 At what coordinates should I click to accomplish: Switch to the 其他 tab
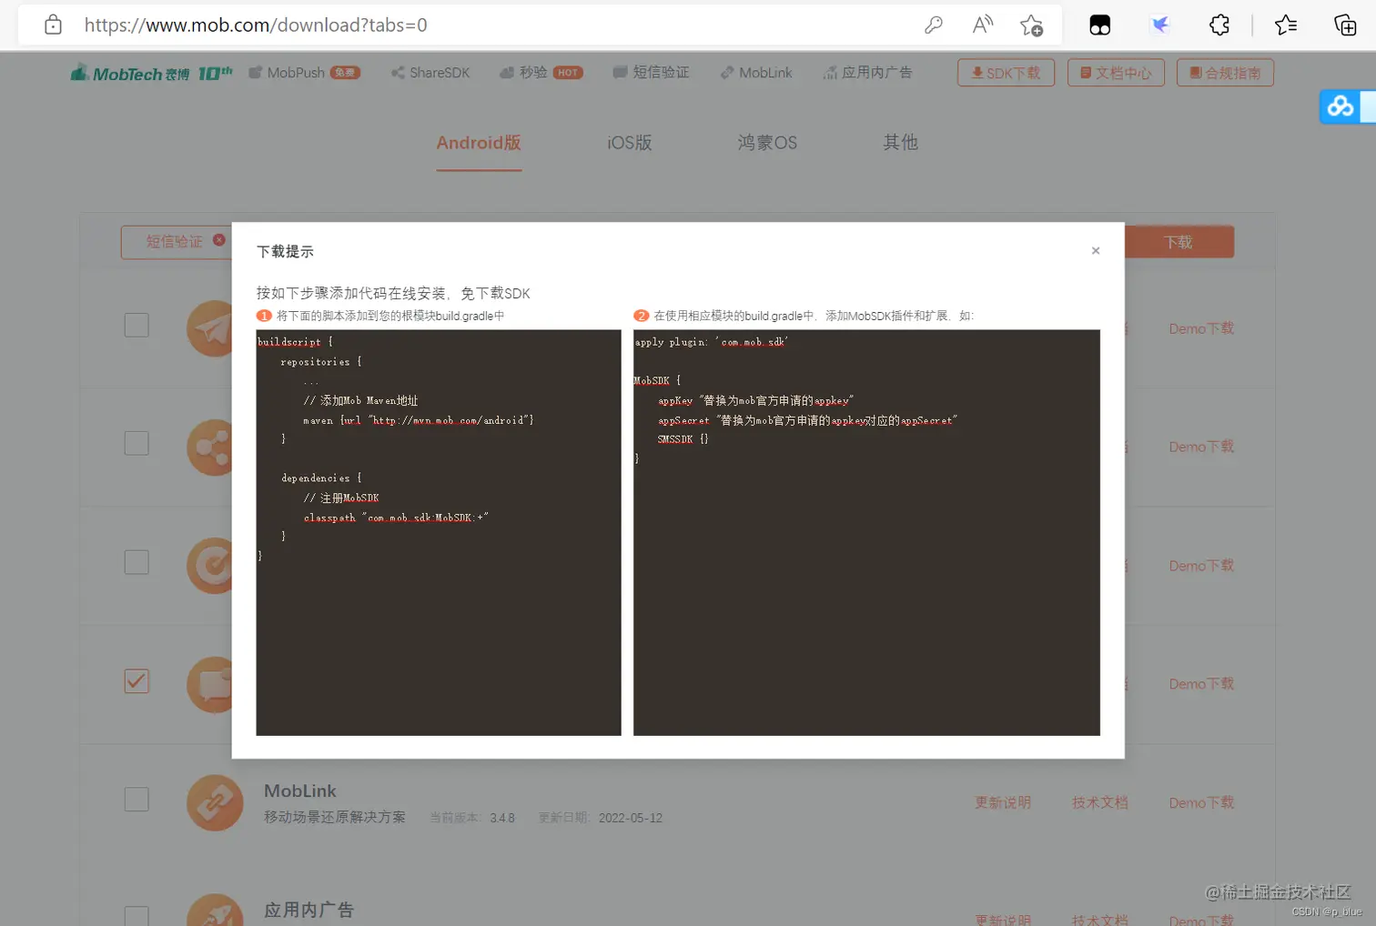pyautogui.click(x=900, y=142)
